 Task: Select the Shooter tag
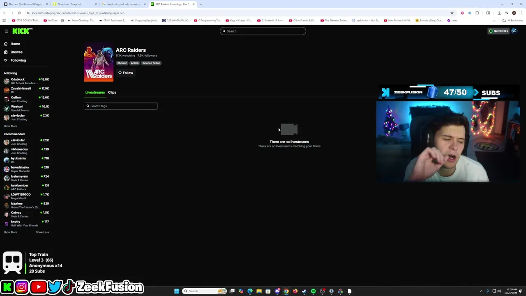122,63
